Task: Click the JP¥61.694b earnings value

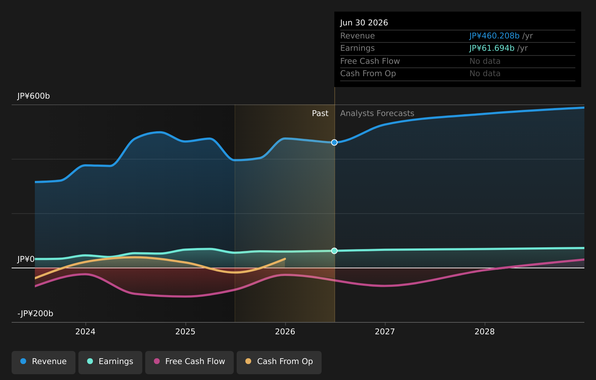Action: pos(492,48)
